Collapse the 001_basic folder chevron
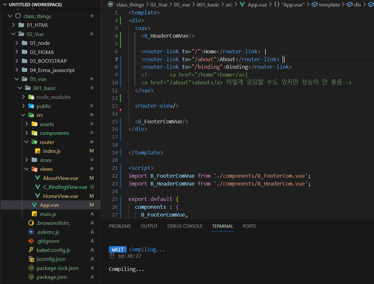Image resolution: width=374 pixels, height=284 pixels. point(20,88)
